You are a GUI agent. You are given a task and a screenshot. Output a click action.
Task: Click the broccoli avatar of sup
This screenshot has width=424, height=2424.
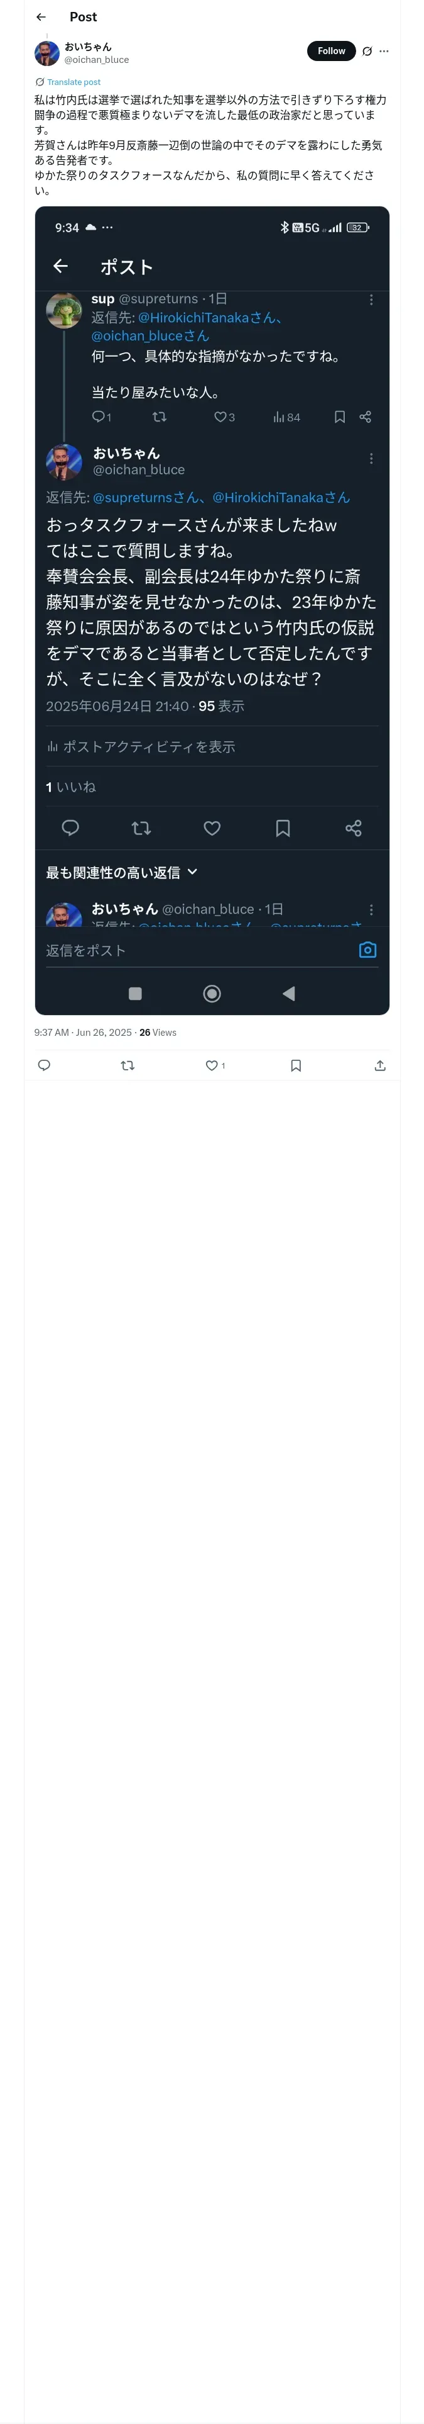(x=64, y=310)
